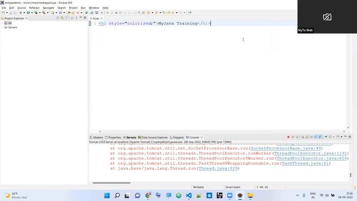The image size is (357, 201).
Task: Click Pin Console icon
Action: [x=326, y=137]
